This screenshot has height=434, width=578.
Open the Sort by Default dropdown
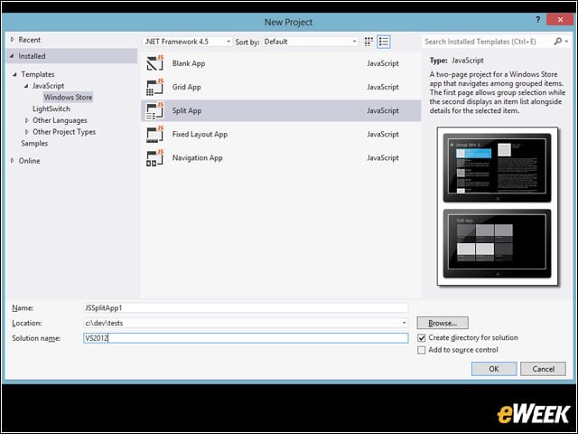311,42
